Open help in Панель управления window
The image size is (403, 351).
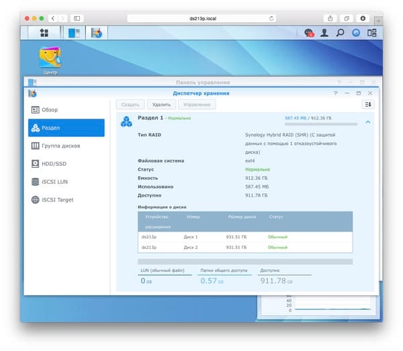coord(339,83)
